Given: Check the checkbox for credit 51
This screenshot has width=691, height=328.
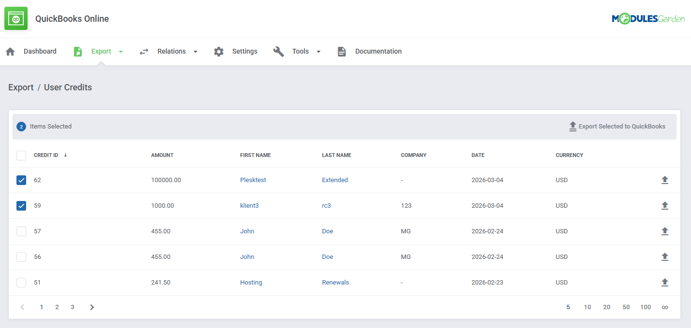Looking at the screenshot, I should click(21, 283).
